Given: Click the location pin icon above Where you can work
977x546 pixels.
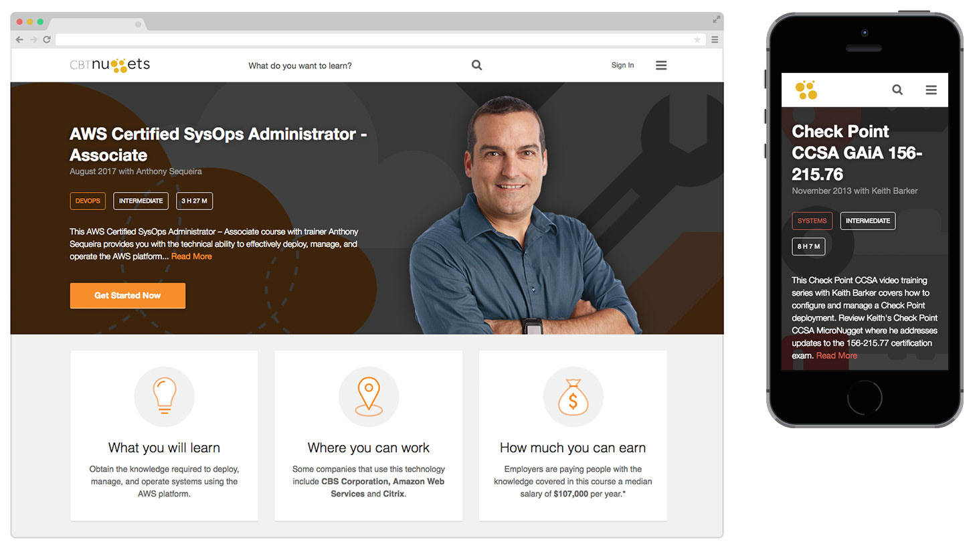Looking at the screenshot, I should point(369,396).
